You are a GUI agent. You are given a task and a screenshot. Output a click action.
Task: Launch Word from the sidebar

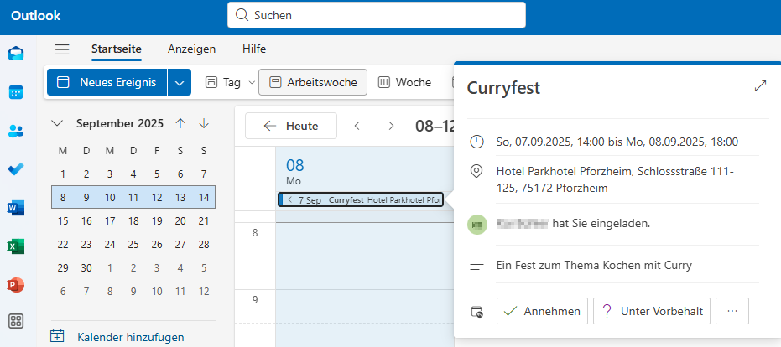pos(16,207)
